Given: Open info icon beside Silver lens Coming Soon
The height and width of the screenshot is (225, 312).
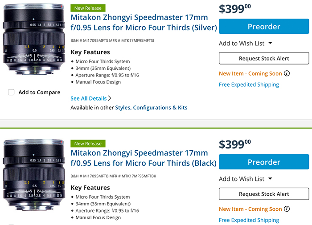Looking at the screenshot, I should 287,73.
